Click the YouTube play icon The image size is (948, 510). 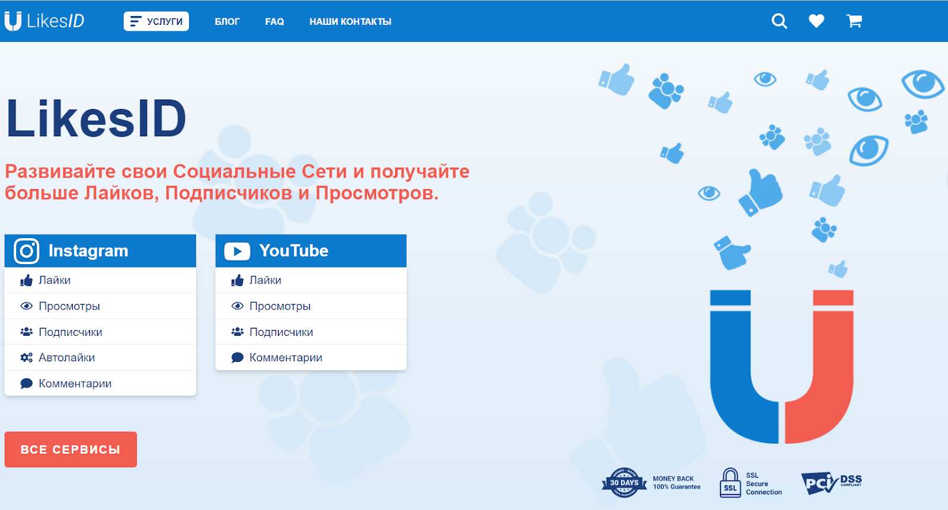tap(237, 251)
